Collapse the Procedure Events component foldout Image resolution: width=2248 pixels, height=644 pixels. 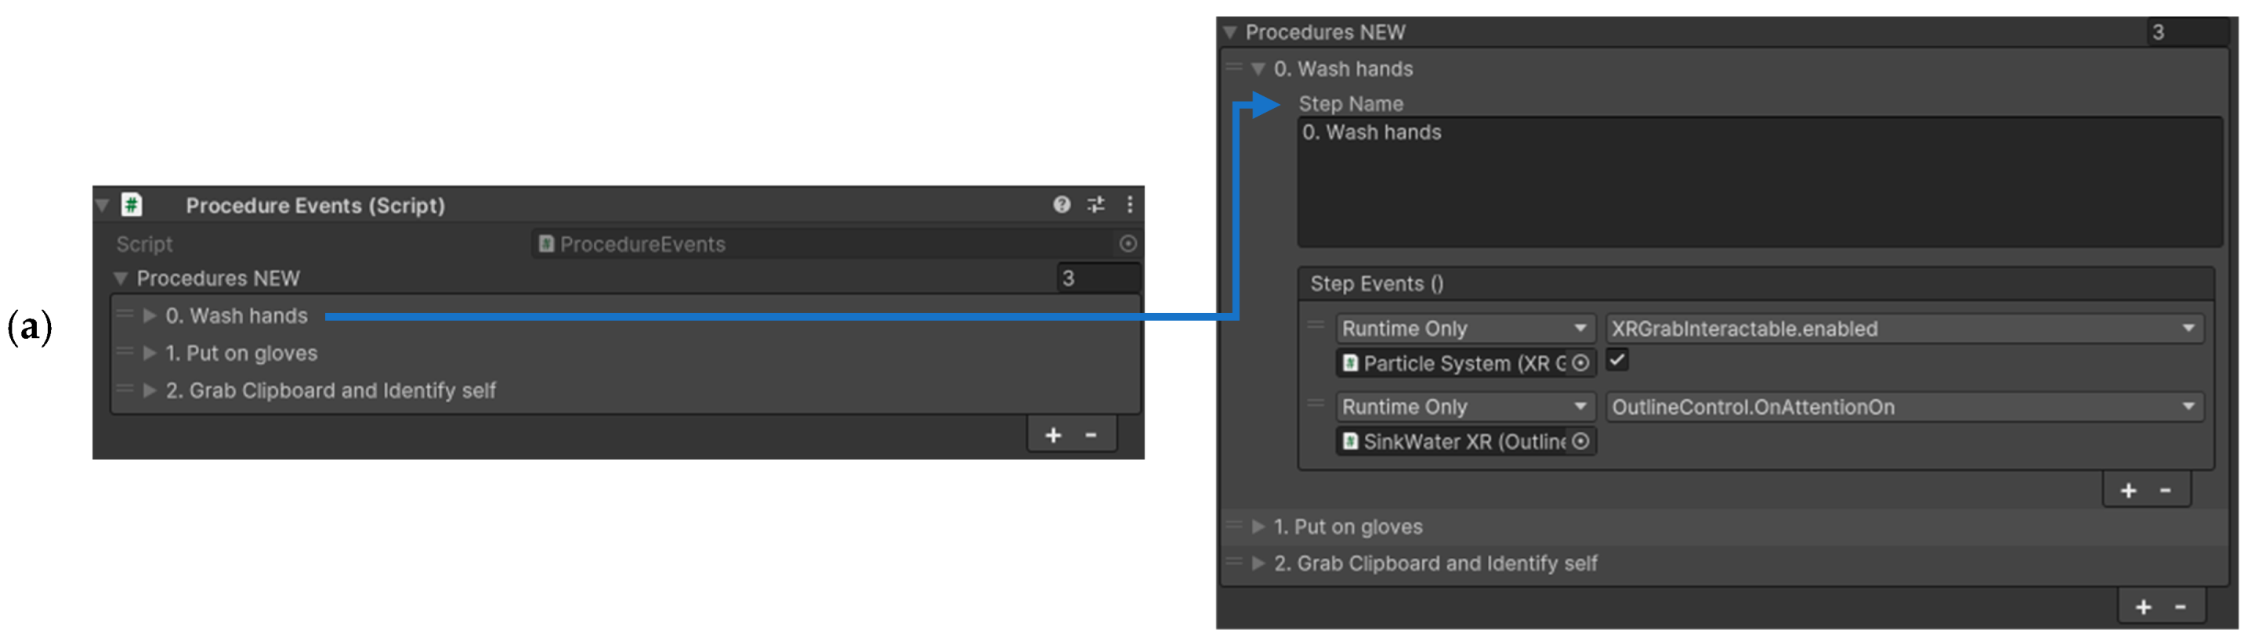tap(103, 205)
